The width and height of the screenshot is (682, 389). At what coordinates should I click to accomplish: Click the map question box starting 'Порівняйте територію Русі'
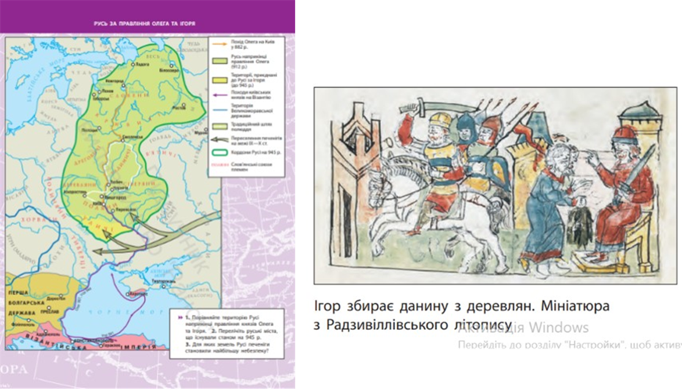point(227,333)
